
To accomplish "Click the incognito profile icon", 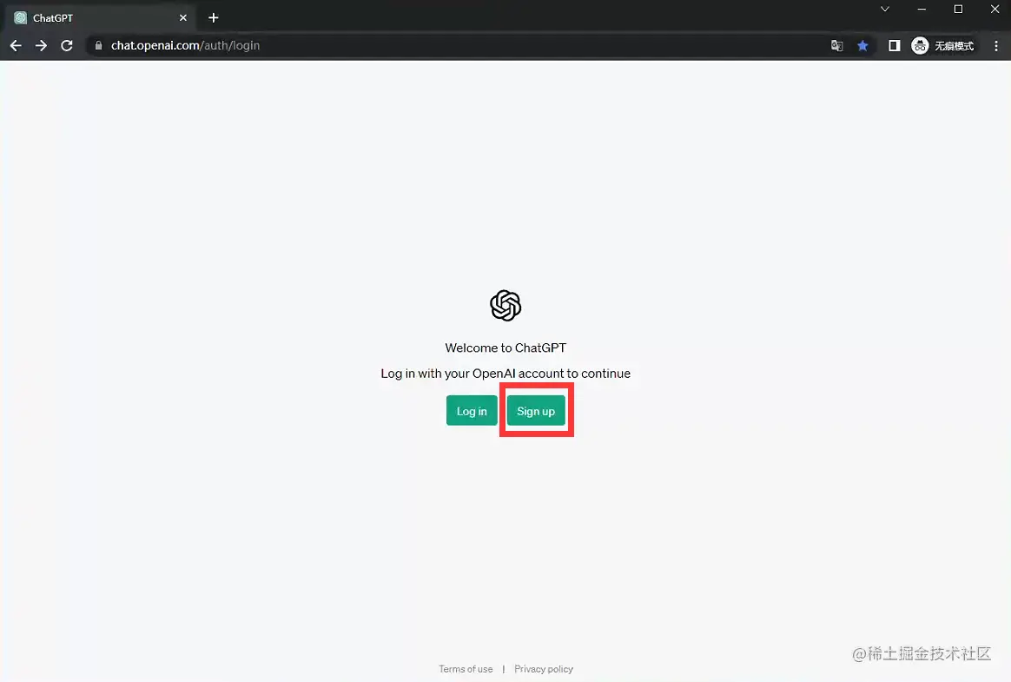I will coord(920,46).
